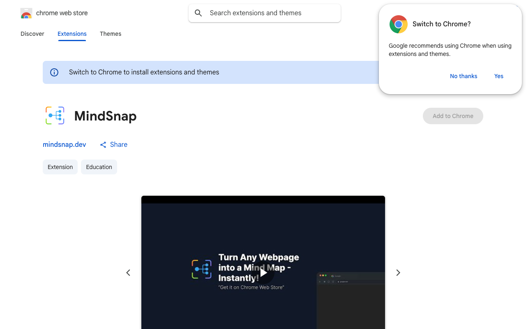Select the Education category chip

coord(99,167)
